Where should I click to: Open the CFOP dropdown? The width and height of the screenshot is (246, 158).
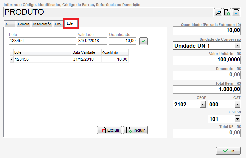coord(202,105)
